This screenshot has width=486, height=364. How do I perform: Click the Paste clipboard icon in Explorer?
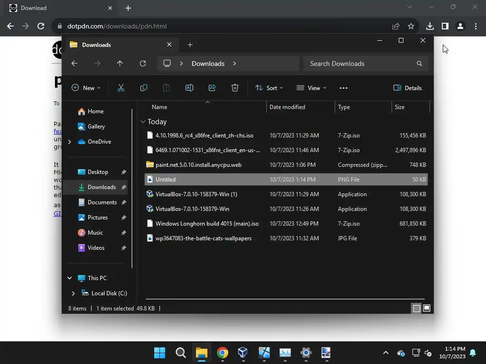pos(167,88)
